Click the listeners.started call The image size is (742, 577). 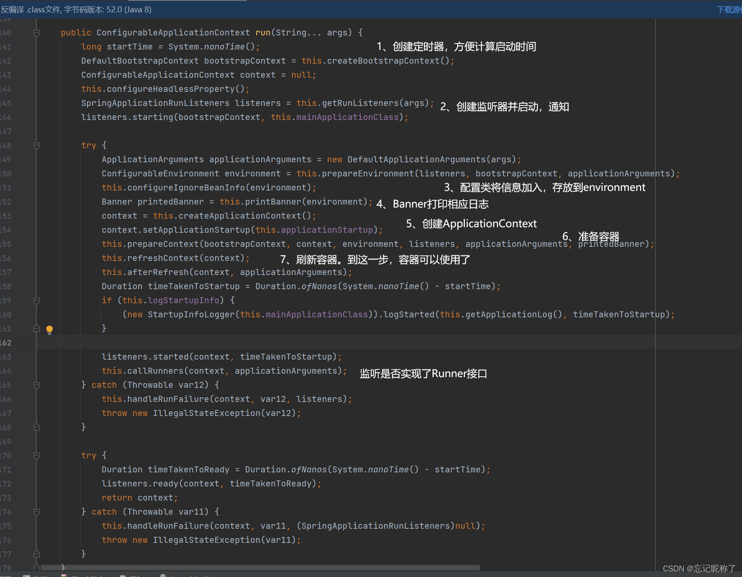tap(145, 357)
